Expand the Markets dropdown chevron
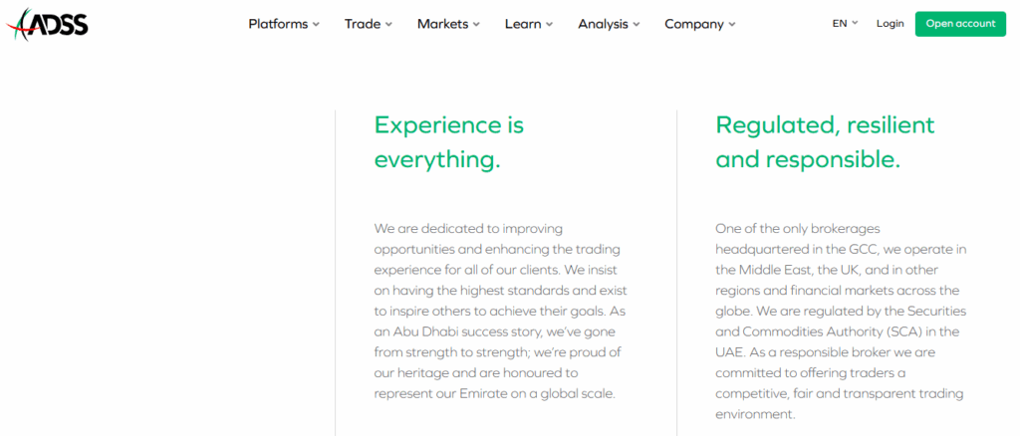This screenshot has height=436, width=1020. click(476, 25)
